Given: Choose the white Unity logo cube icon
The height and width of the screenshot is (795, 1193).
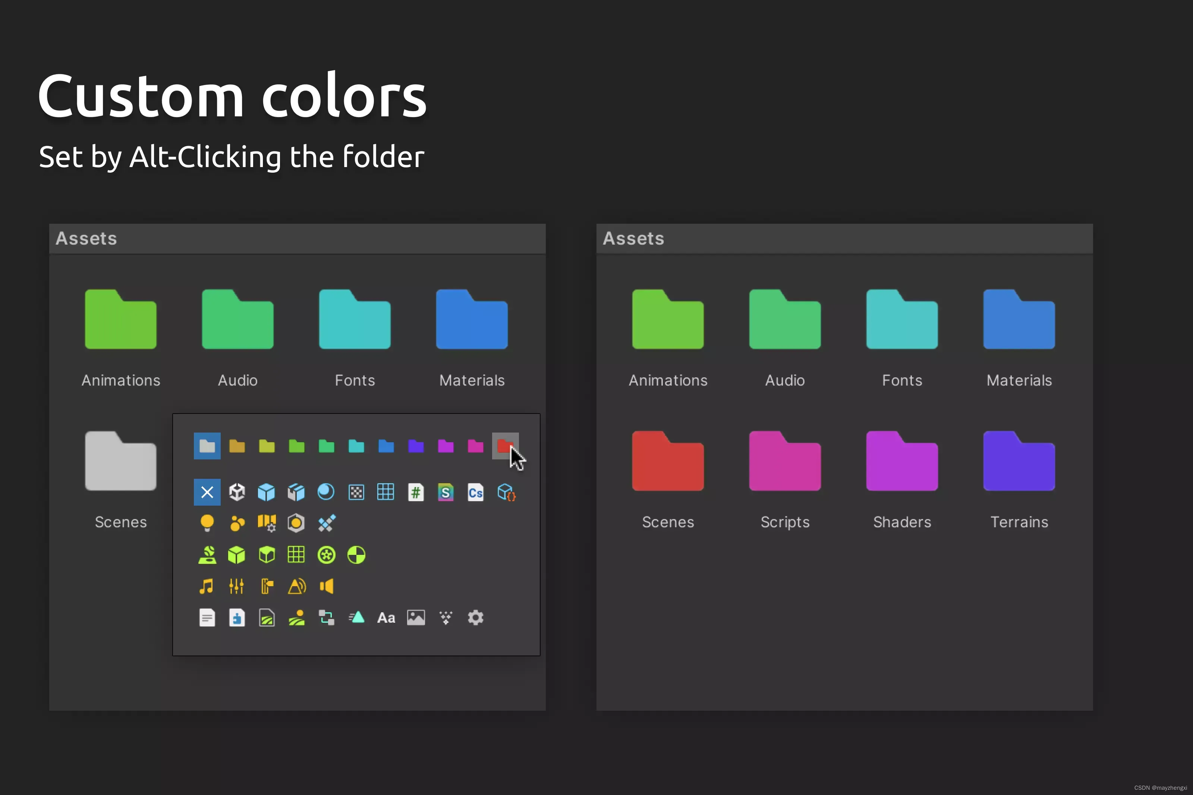Looking at the screenshot, I should pyautogui.click(x=237, y=492).
